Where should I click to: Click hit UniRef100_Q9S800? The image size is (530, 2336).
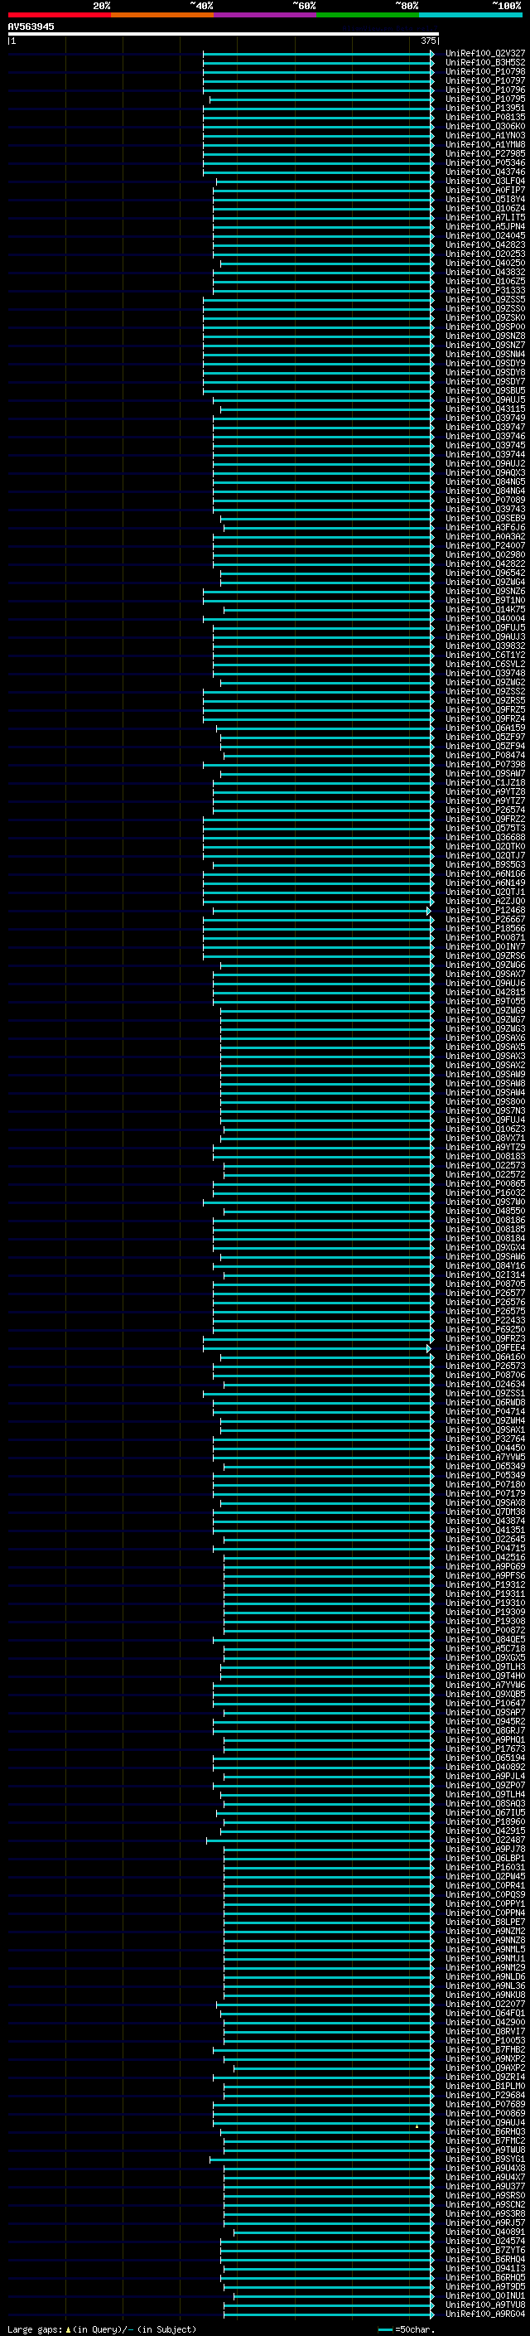[x=484, y=1101]
